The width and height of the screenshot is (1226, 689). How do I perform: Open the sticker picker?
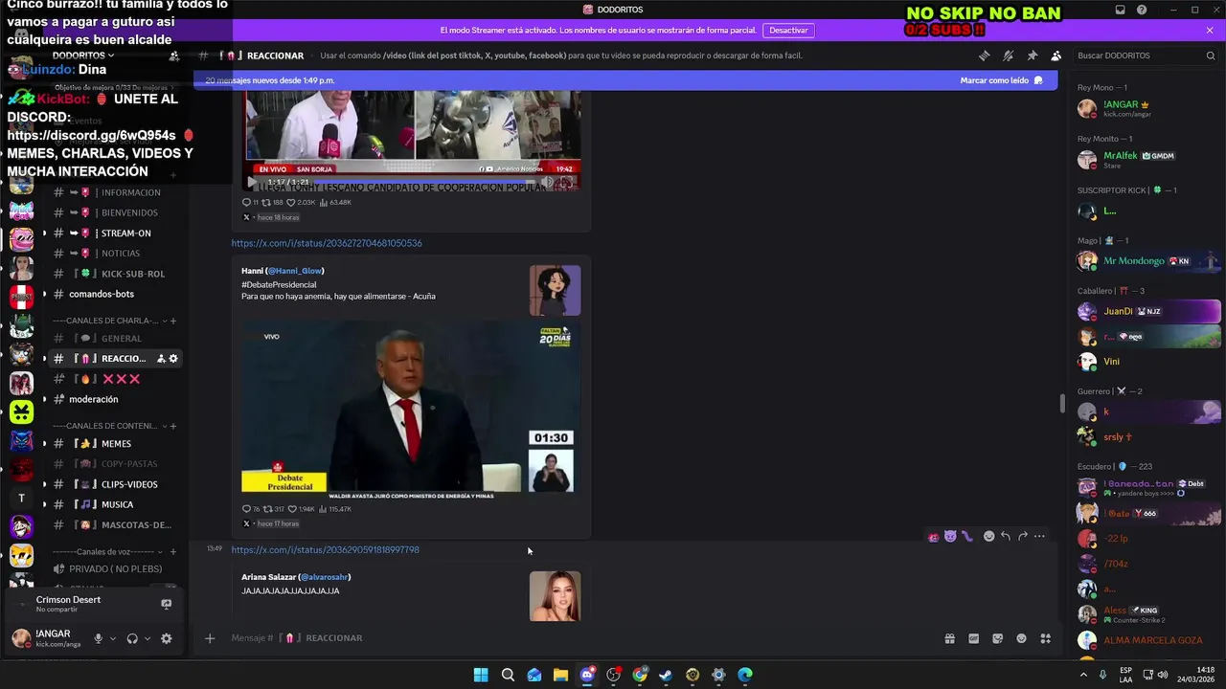pos(997,638)
